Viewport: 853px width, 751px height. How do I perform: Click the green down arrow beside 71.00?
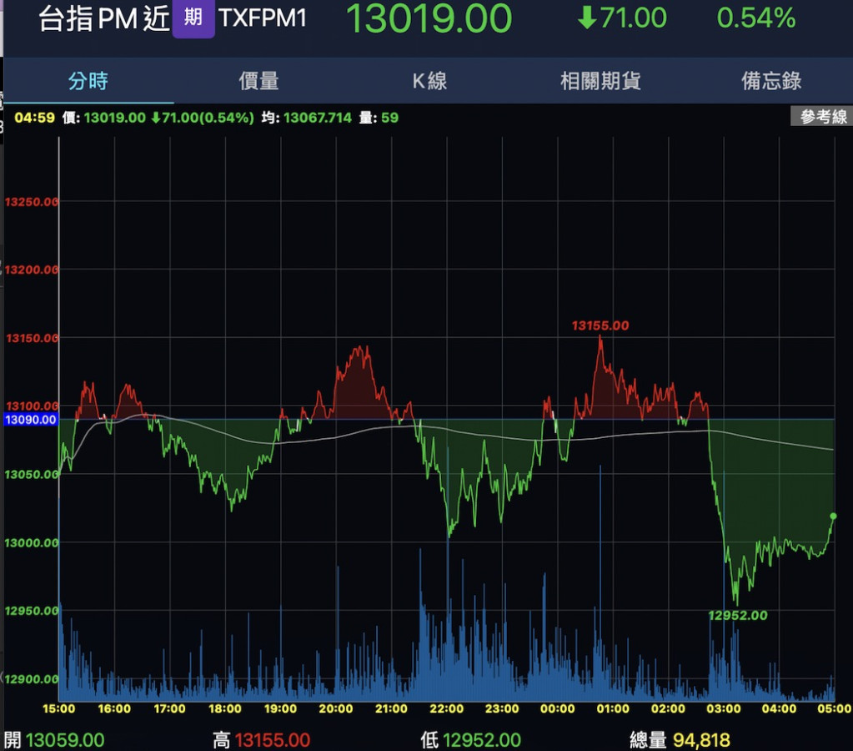coord(587,18)
